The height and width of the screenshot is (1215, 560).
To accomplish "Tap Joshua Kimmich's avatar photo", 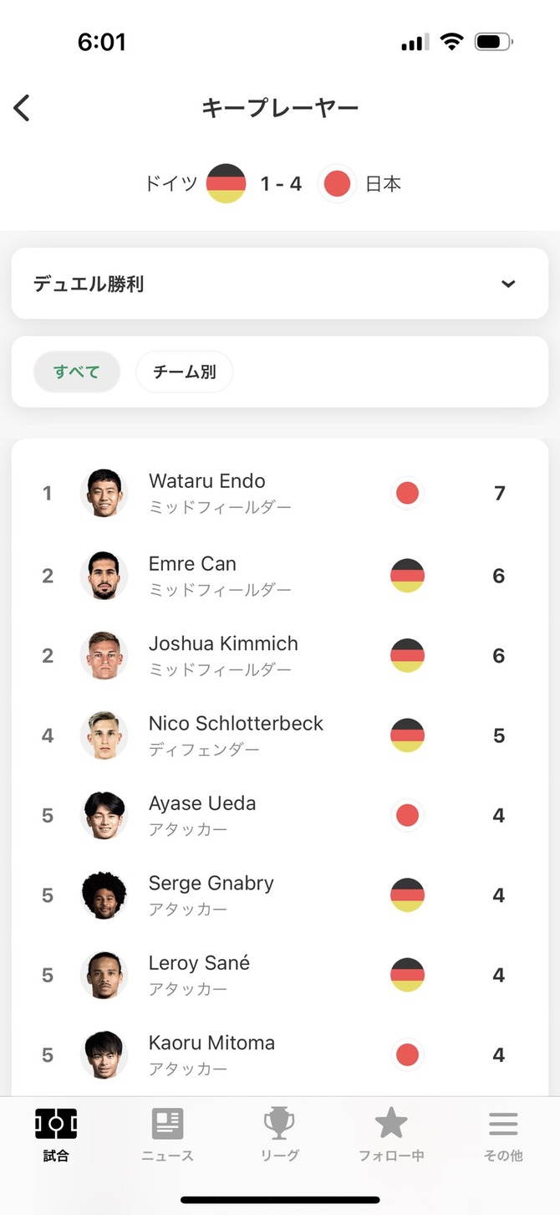I will point(104,655).
